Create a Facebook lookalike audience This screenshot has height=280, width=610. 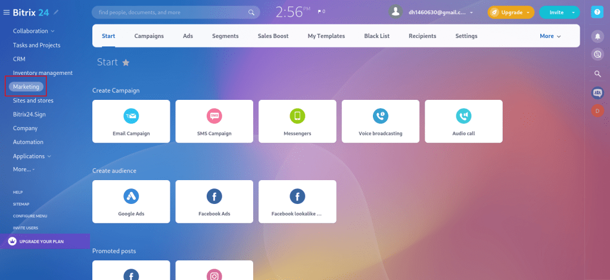(x=297, y=202)
